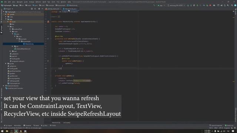Select TryExample.iml file
The width and height of the screenshot is (237, 133).
[x=14, y=83]
